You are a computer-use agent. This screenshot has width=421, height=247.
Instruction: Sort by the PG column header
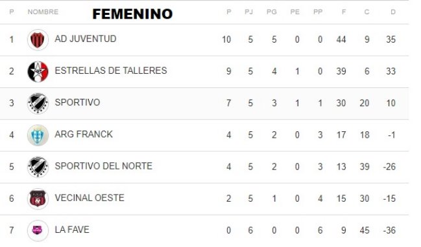pos(271,12)
